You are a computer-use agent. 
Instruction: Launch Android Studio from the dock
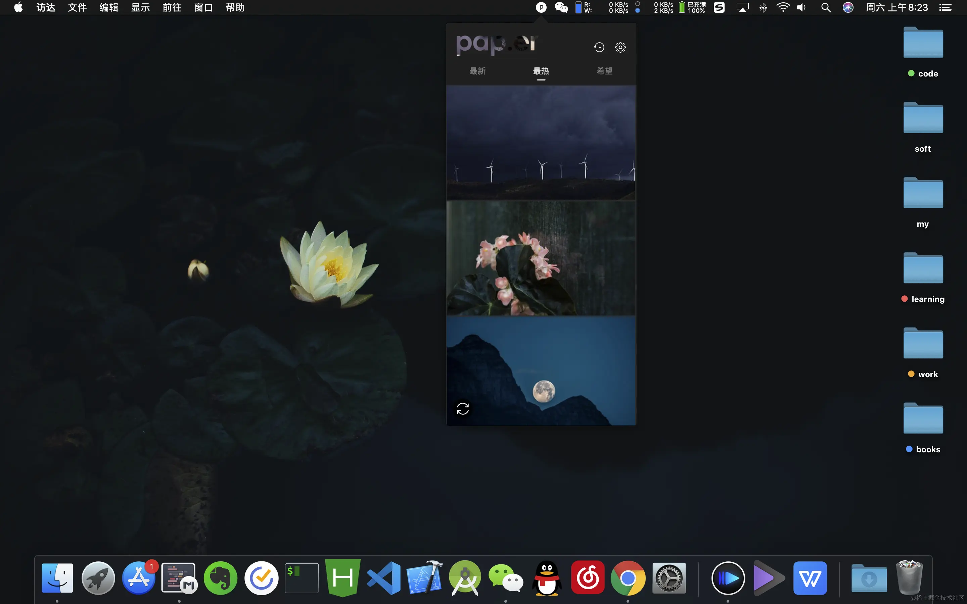pyautogui.click(x=465, y=577)
